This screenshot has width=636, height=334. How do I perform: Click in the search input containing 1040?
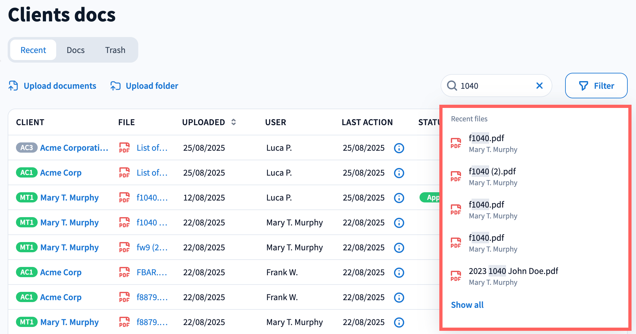click(495, 86)
